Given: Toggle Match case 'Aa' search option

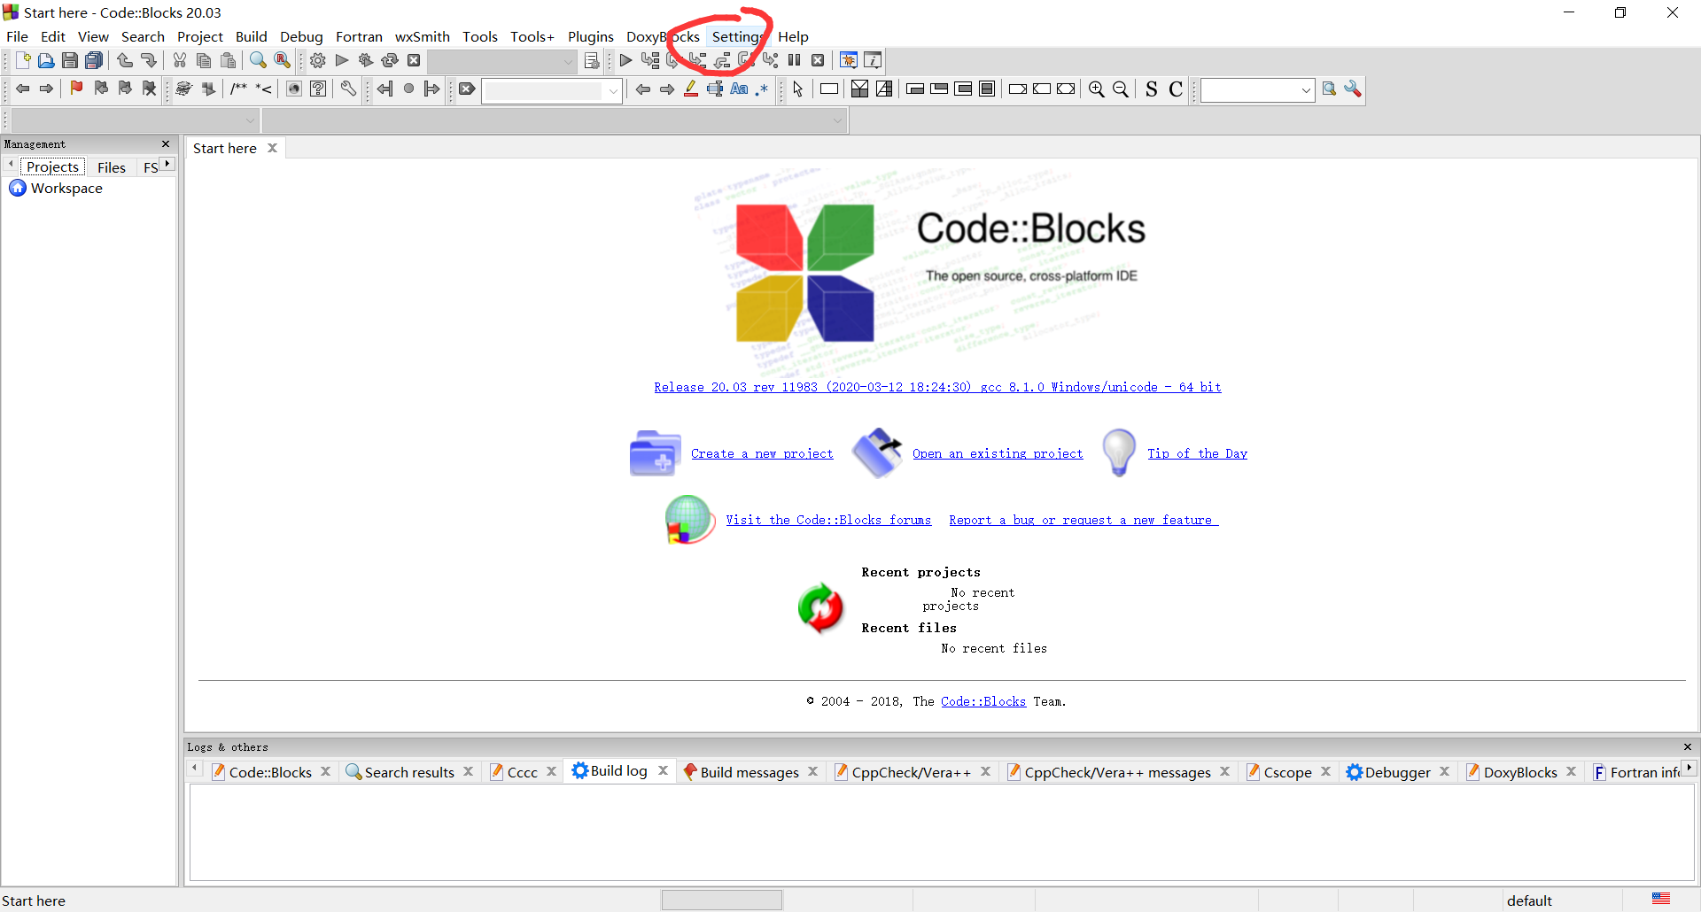Looking at the screenshot, I should click(x=739, y=89).
